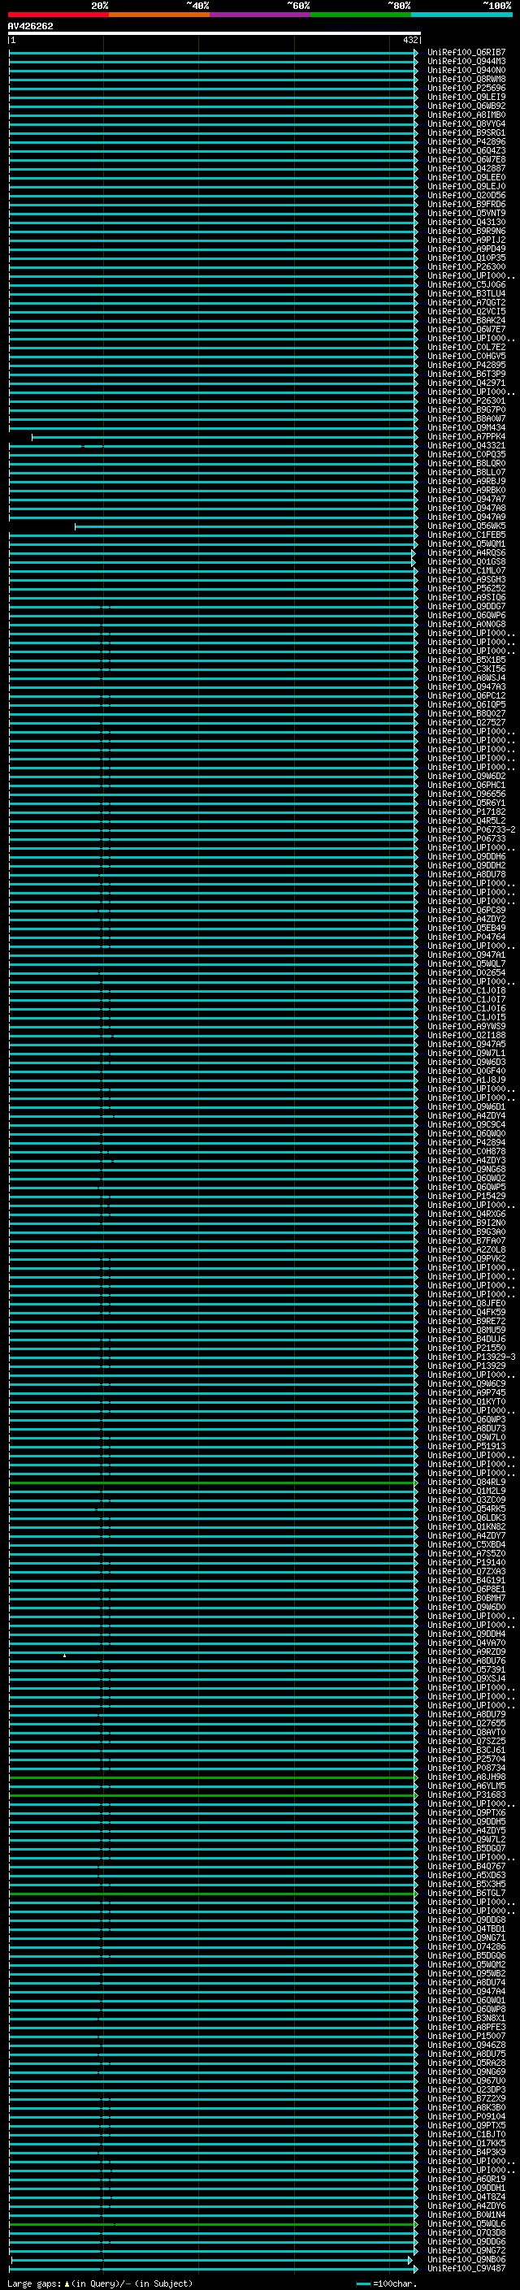This screenshot has width=520, height=2290.
Task: Select the UniRef100_O57391 label
Action: click(x=466, y=1669)
